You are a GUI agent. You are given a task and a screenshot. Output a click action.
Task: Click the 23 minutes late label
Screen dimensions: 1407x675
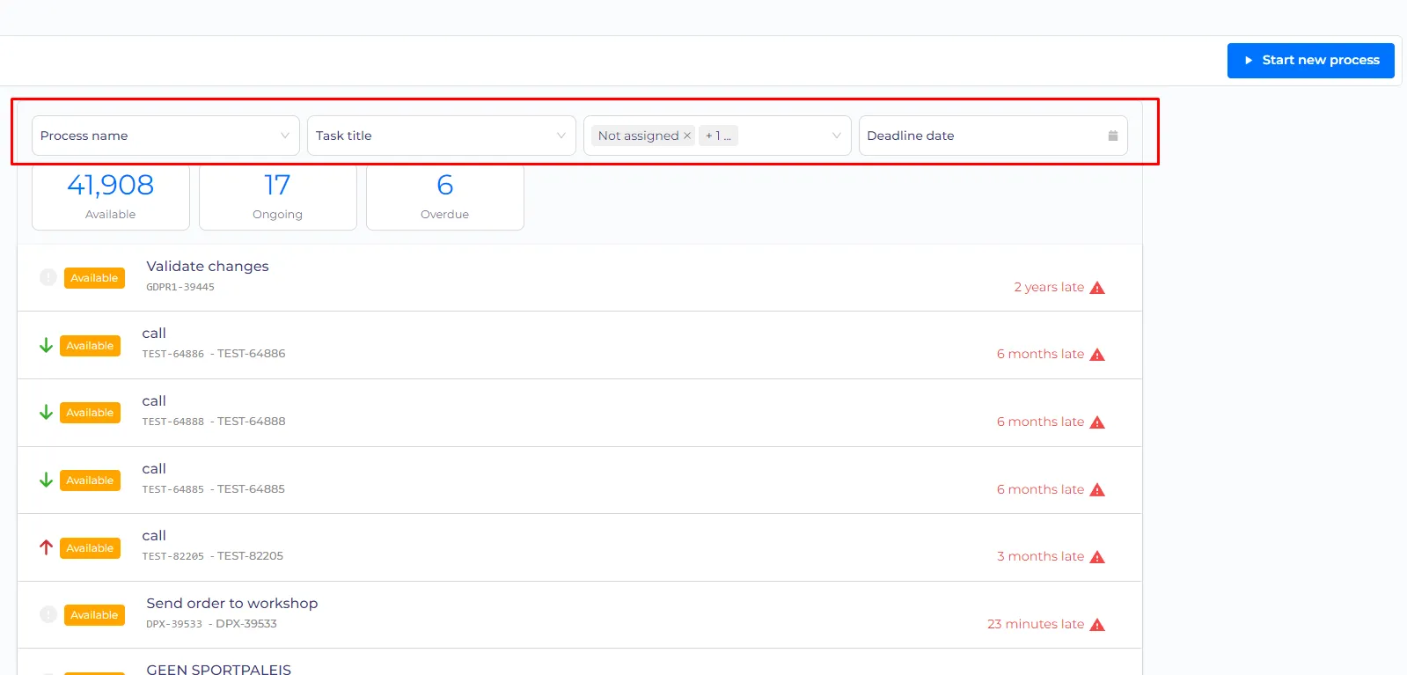click(x=1036, y=625)
